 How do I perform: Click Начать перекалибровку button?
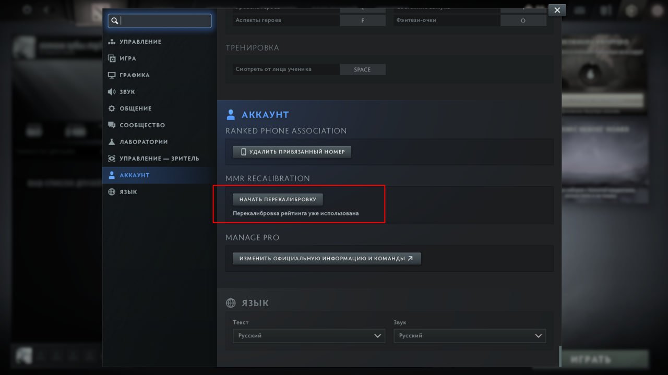click(278, 199)
